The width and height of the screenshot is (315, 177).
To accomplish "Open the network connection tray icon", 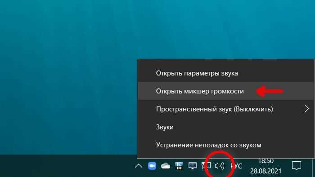I will 206,166.
